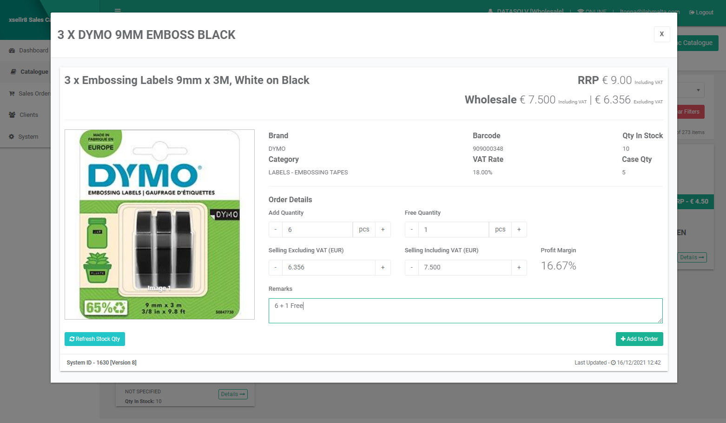The image size is (726, 423).
Task: Click inside the Remarks text area
Action: tap(465, 311)
